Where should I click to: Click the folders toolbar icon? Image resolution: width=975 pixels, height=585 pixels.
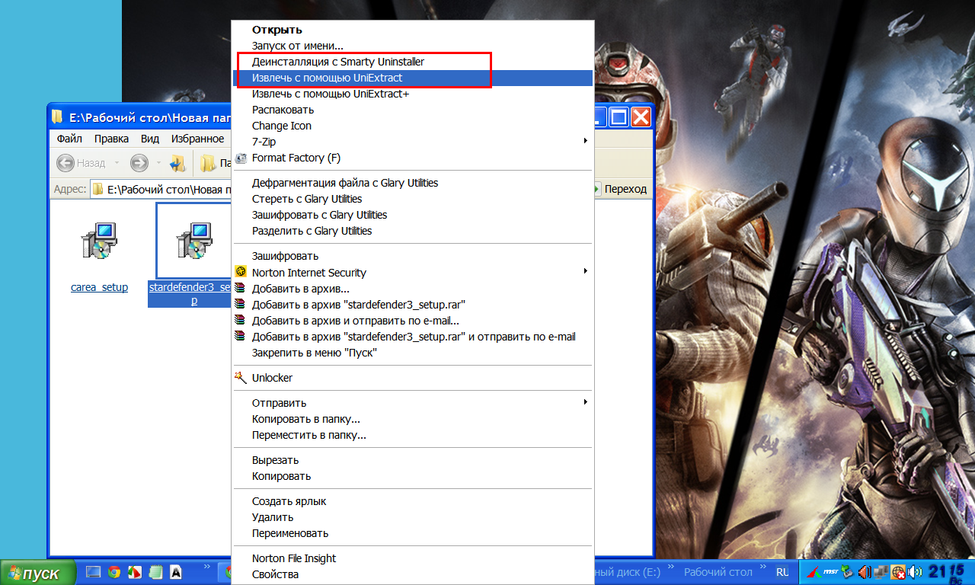coord(208,163)
